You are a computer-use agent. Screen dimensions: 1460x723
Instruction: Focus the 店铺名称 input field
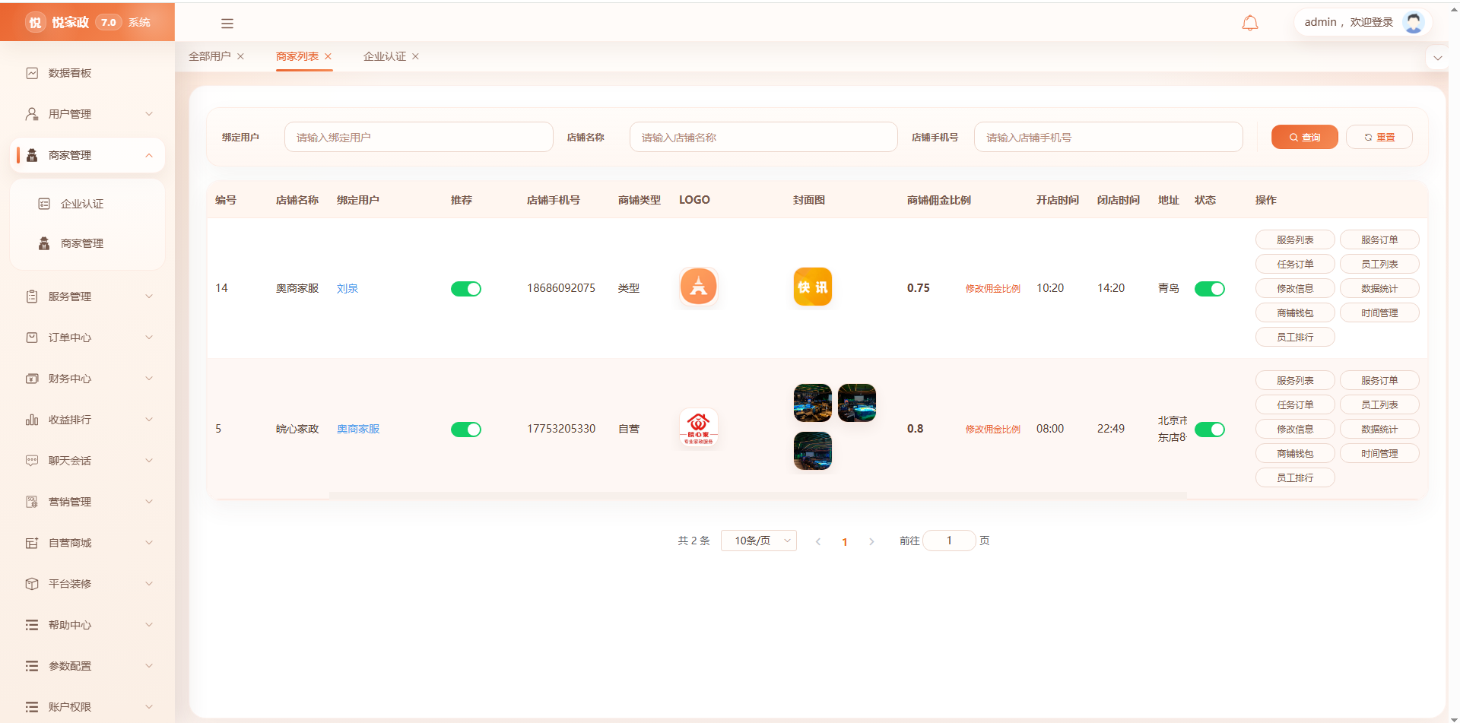click(763, 137)
